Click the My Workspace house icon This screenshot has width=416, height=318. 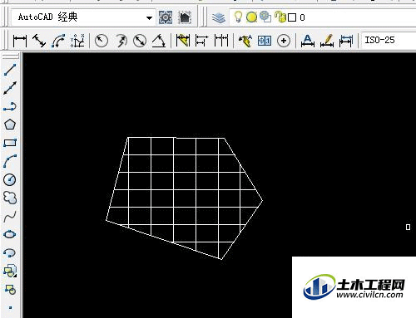click(185, 17)
